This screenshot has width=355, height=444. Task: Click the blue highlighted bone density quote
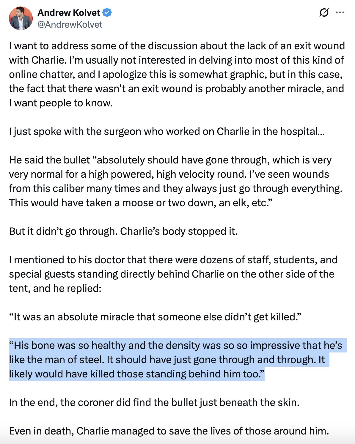(x=177, y=360)
